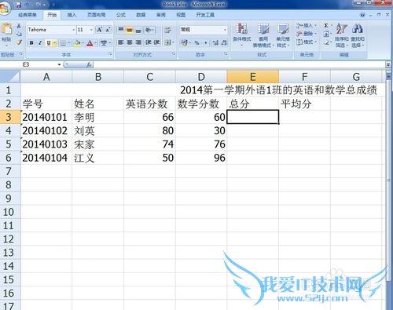
Task: Click the Format Painter brush icon
Action: click(19, 42)
